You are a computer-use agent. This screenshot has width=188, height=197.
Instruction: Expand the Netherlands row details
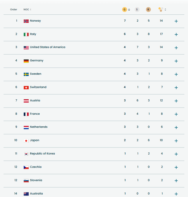(x=176, y=128)
